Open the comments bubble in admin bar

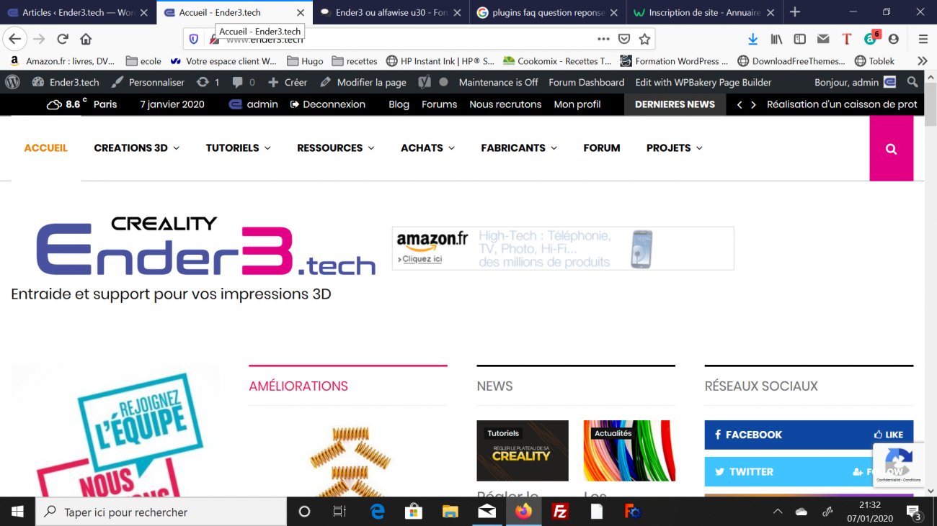tap(244, 82)
